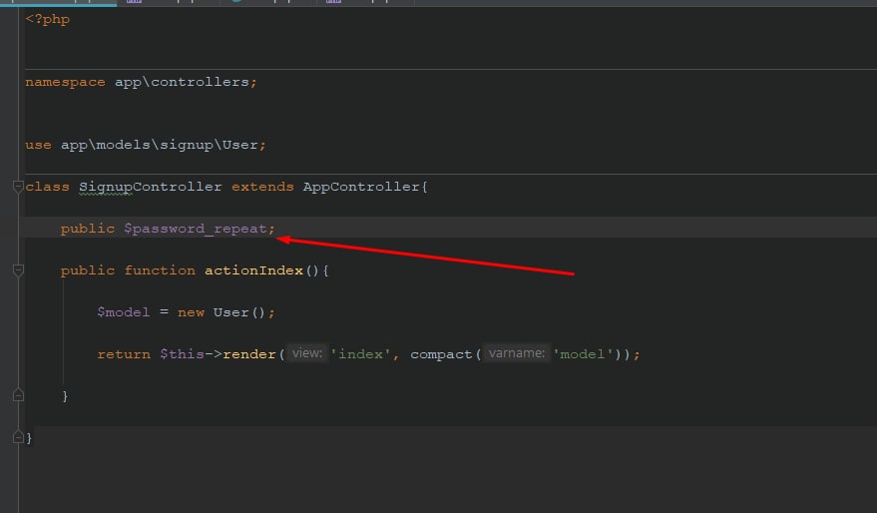Click the 'namespace' keyword
Image resolution: width=877 pixels, height=513 pixels.
click(65, 82)
